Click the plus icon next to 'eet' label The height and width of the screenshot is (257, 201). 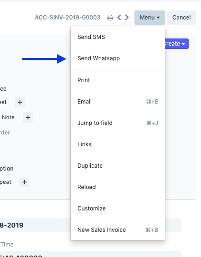(19, 102)
